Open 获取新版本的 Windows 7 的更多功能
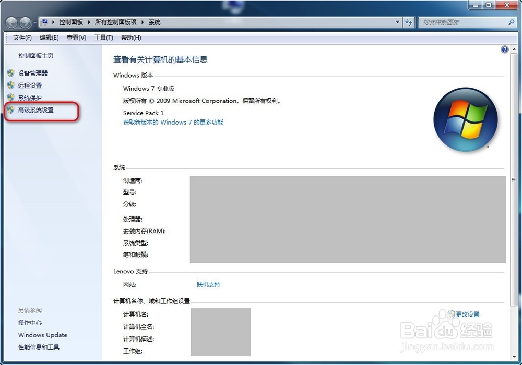Screen dimensions: 522x365 [x=173, y=123]
